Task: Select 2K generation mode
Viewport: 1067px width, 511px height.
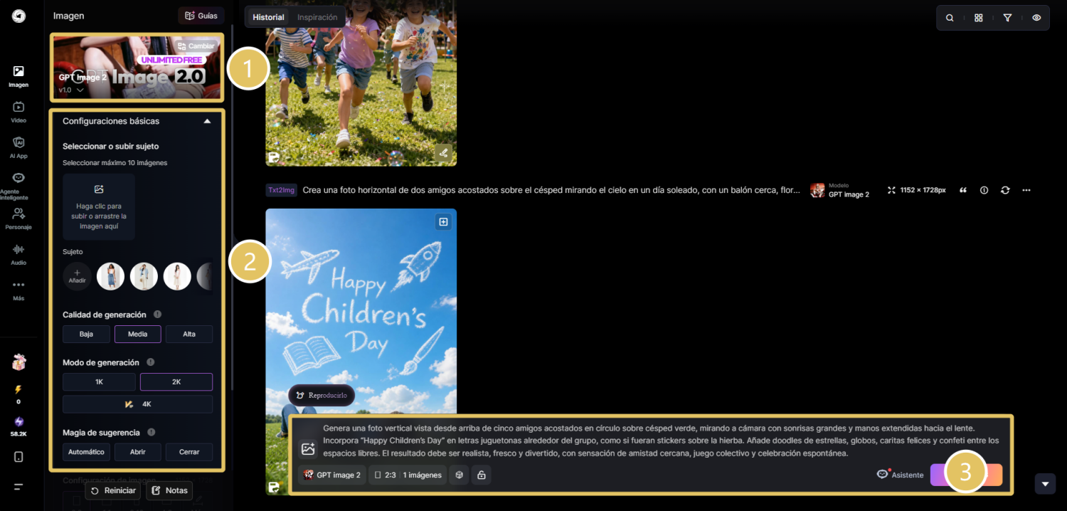Action: (x=176, y=382)
